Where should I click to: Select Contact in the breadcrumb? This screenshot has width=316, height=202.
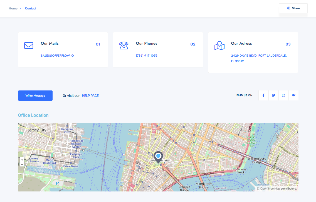pos(31,8)
